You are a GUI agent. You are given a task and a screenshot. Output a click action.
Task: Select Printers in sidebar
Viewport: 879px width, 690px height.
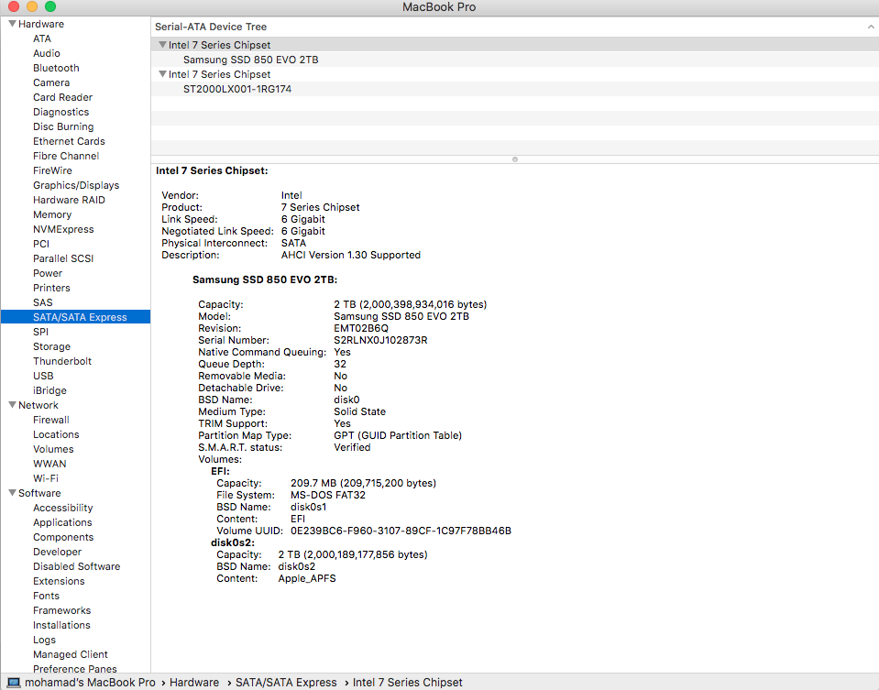(51, 288)
